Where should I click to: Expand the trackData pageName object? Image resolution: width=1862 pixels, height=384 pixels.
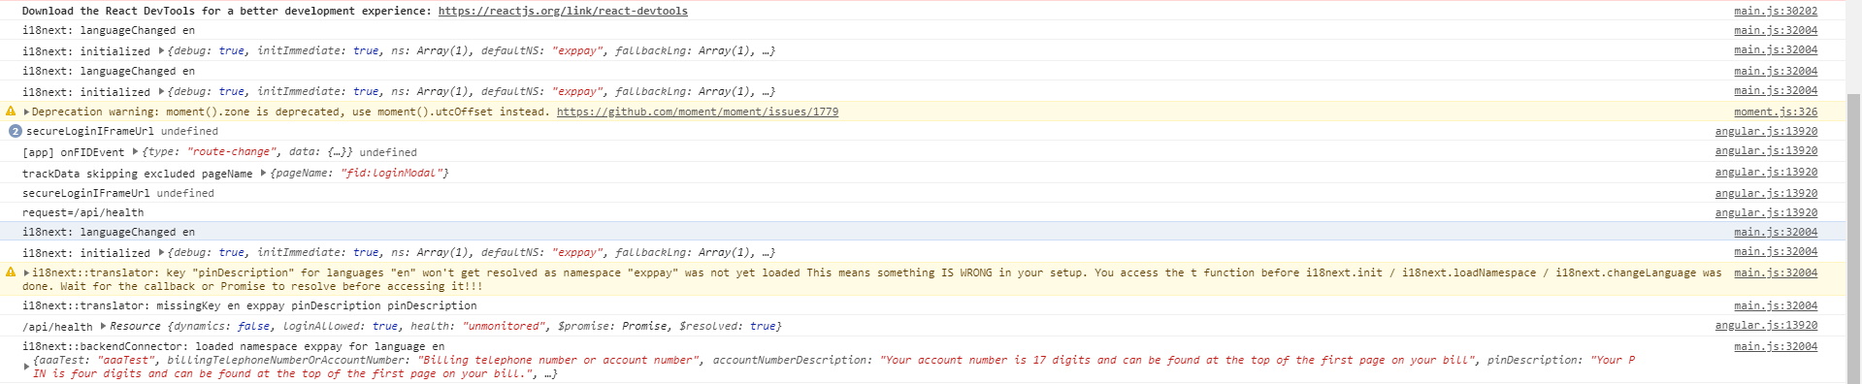(x=263, y=173)
